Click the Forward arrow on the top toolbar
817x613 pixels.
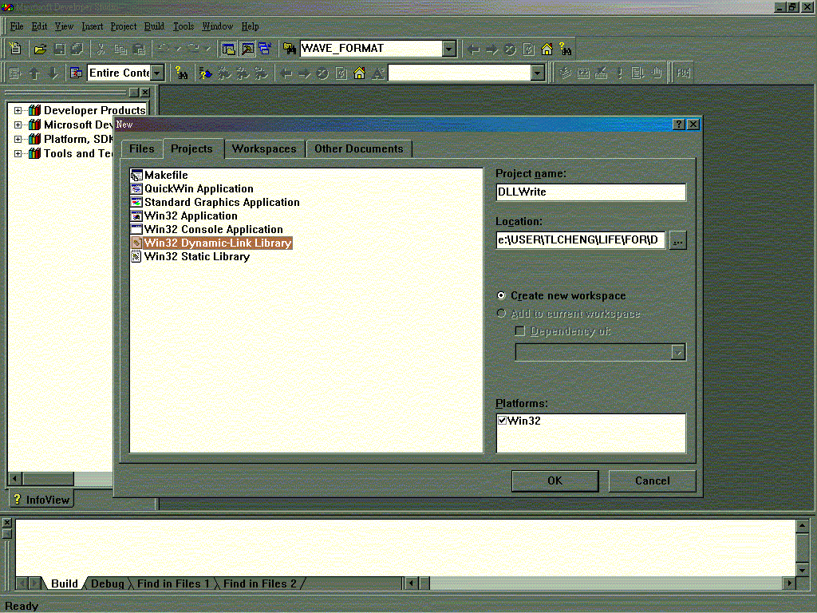pos(491,49)
